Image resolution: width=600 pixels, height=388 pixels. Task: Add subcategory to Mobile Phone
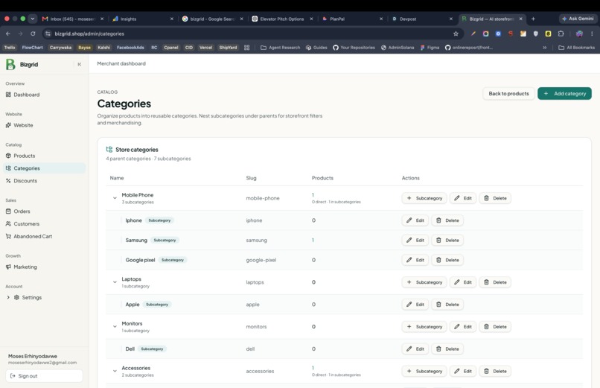424,198
